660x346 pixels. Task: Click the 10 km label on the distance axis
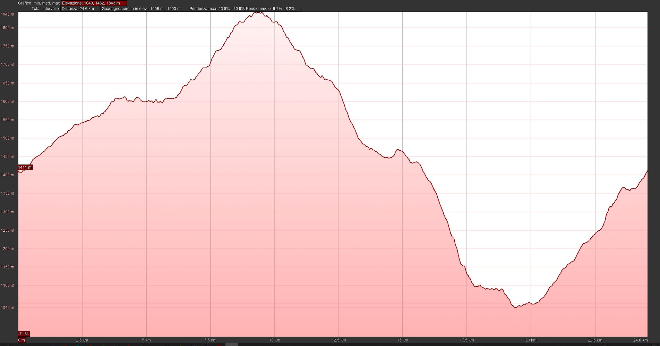click(274, 340)
